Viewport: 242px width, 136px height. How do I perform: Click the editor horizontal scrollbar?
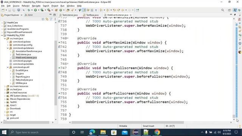coord(127,122)
